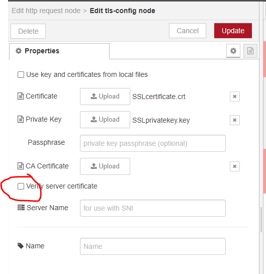Toggle Verify server certificate checkbox
This screenshot has width=266, height=274.
[21, 187]
